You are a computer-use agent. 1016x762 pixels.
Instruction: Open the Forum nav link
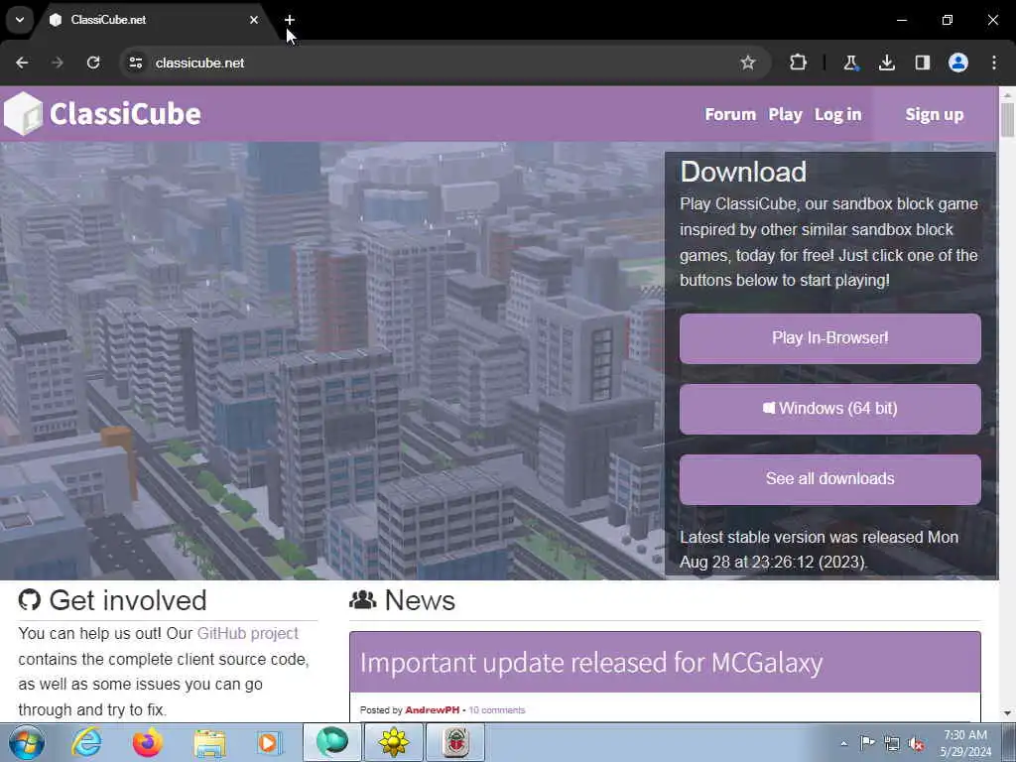click(730, 115)
